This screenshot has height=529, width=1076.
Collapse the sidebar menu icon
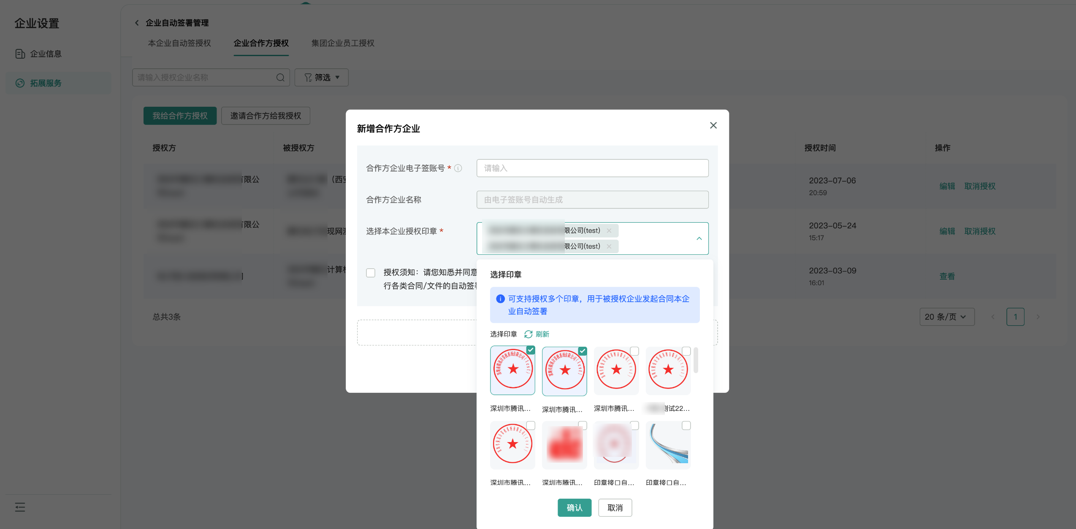coord(20,507)
